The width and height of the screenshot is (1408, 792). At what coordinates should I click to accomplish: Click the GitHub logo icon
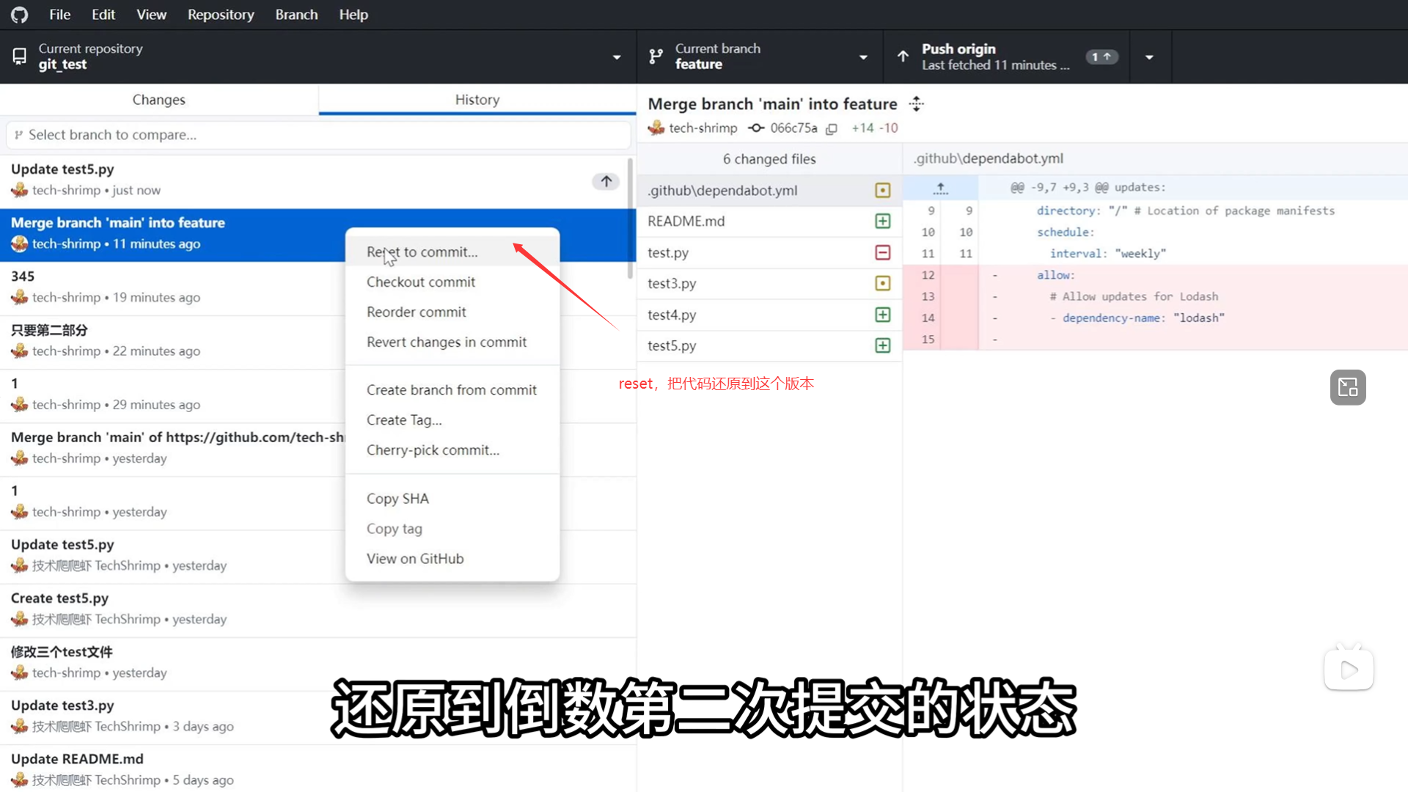pyautogui.click(x=20, y=15)
